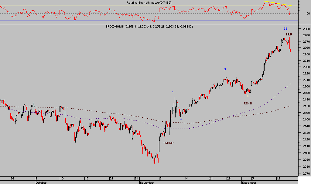Click the 2290 price axis label
This screenshot has width=311, height=184.
coord(306,29)
